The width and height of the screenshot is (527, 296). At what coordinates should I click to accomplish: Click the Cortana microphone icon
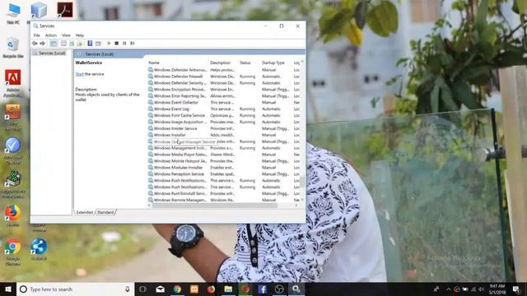pyautogui.click(x=128, y=289)
